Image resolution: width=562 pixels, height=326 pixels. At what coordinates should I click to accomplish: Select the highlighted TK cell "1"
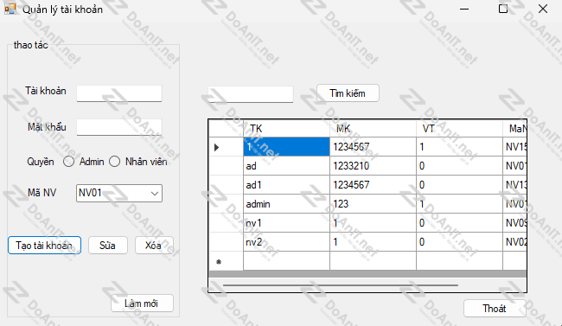(286, 147)
